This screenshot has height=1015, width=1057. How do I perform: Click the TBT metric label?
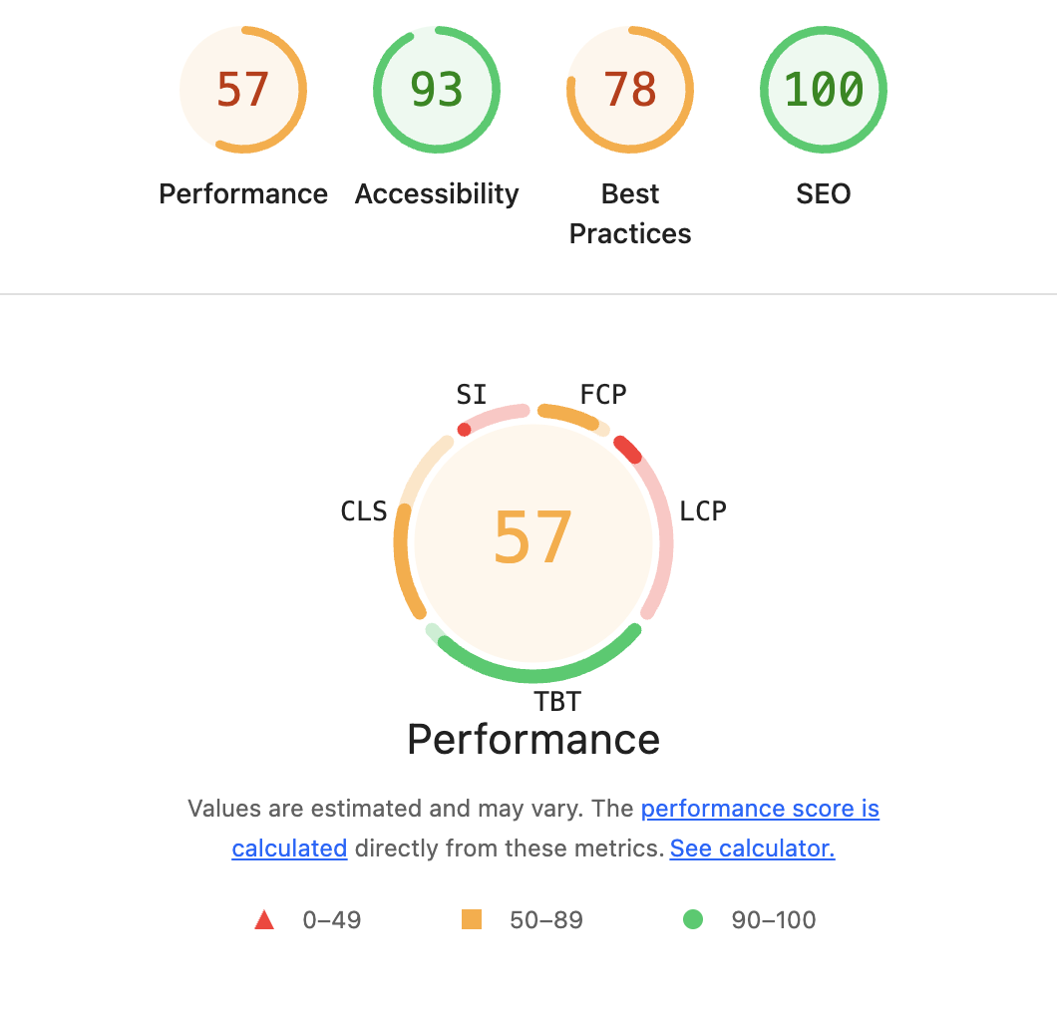click(x=557, y=702)
